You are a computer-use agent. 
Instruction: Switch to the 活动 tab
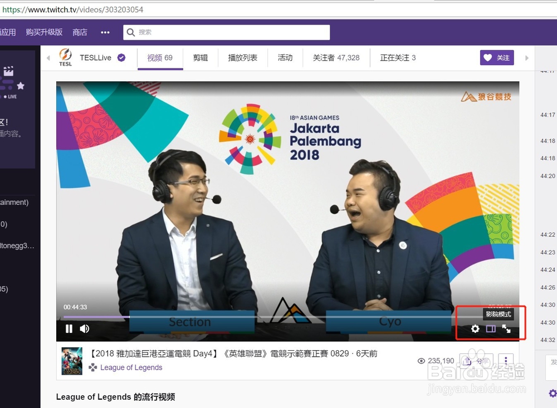(285, 58)
